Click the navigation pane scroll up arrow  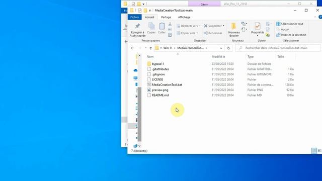139,56
